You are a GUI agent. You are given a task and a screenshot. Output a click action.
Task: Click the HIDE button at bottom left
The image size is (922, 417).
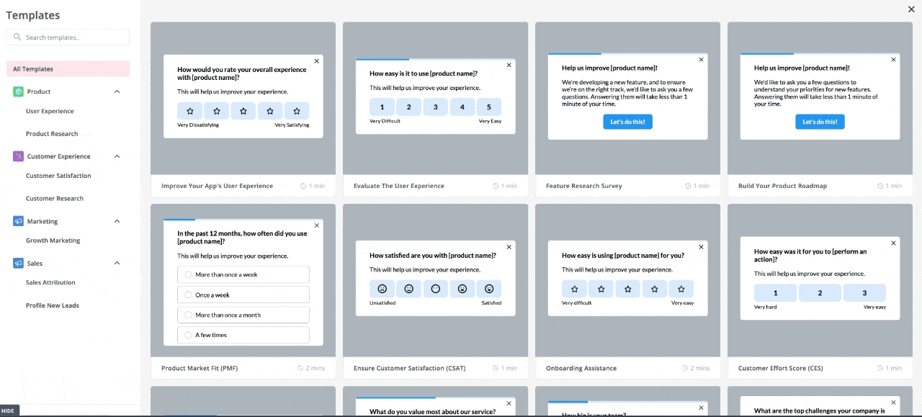[x=8, y=410]
